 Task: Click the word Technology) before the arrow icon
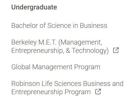point(90,51)
